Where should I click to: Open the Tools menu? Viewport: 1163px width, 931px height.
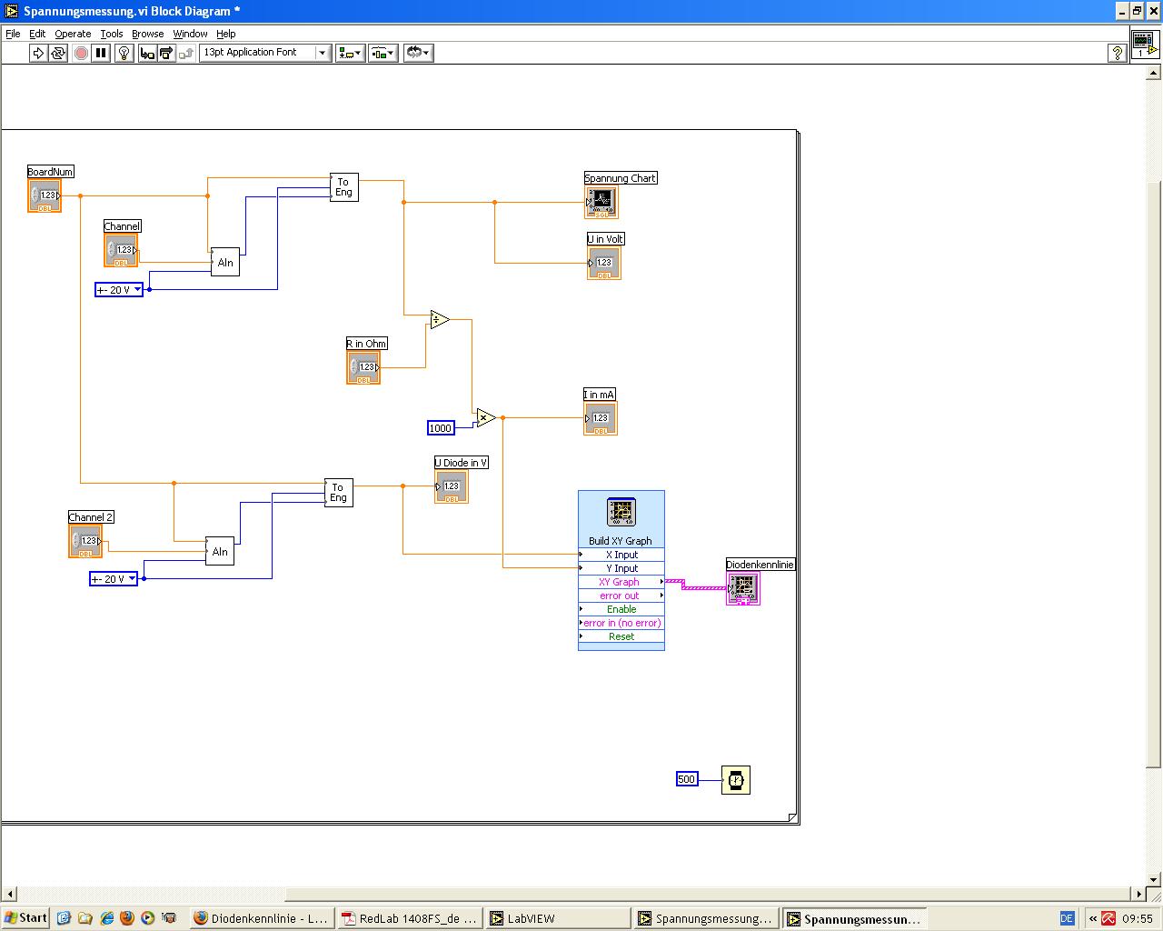(x=112, y=34)
